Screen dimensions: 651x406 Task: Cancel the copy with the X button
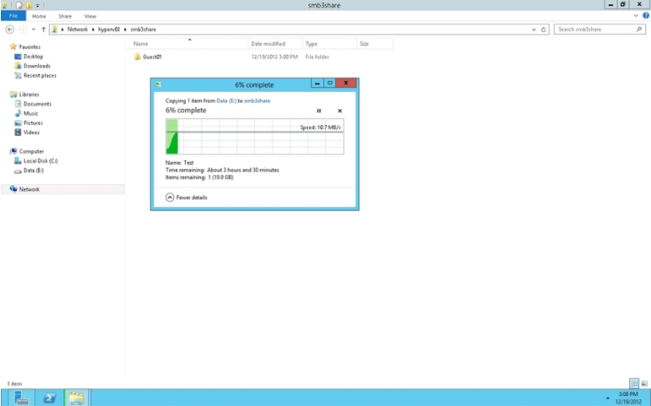pos(339,111)
